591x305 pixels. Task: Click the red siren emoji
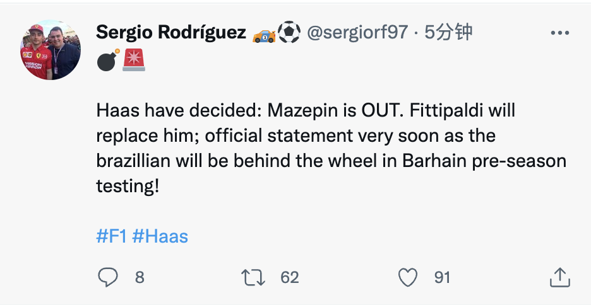(134, 60)
